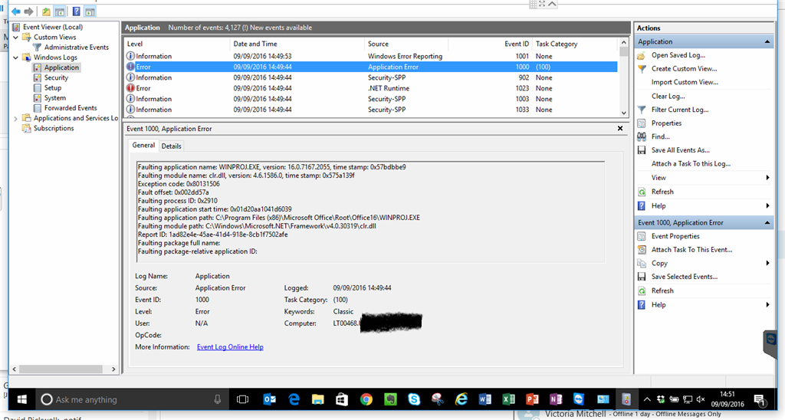This screenshot has height=420, width=785.
Task: Click the Up One Level folder icon
Action: click(46, 11)
